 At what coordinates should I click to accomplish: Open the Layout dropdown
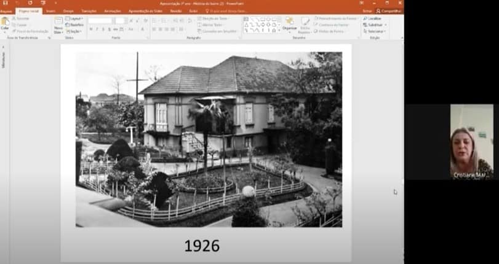click(x=74, y=18)
